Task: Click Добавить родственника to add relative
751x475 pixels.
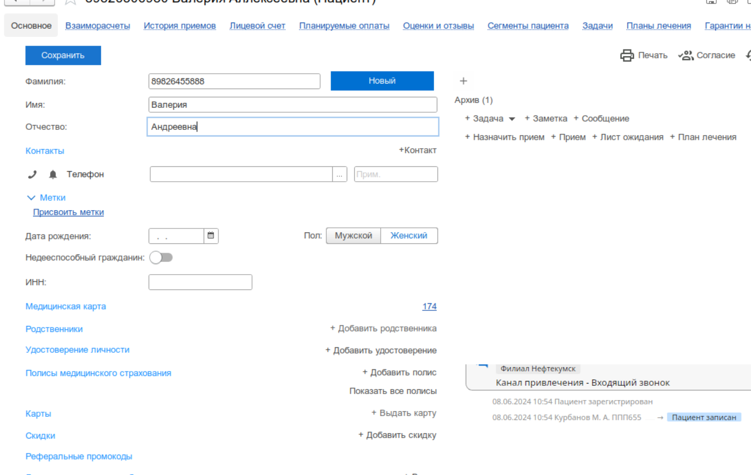Action: click(383, 329)
